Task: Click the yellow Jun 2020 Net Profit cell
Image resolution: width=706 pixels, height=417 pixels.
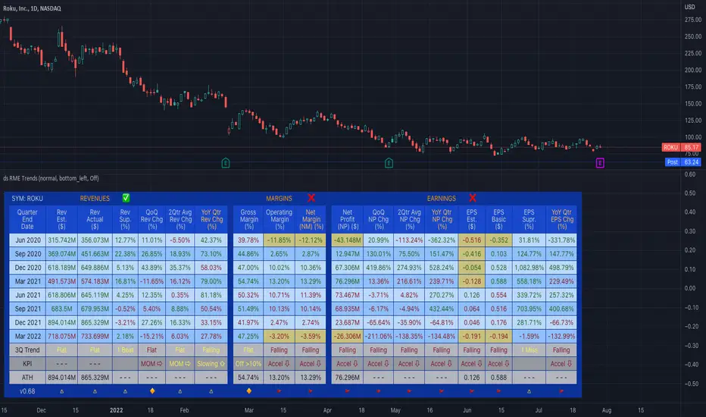Action: [x=347, y=240]
